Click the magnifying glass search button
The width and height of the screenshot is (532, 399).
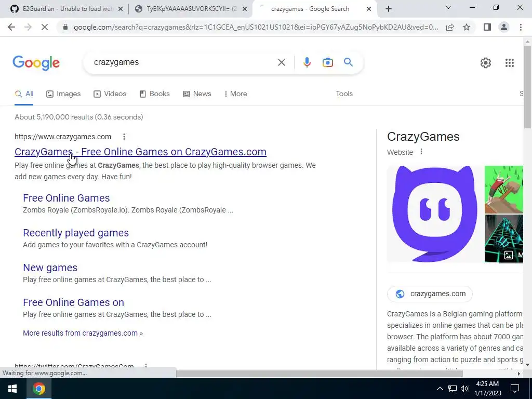(348, 62)
